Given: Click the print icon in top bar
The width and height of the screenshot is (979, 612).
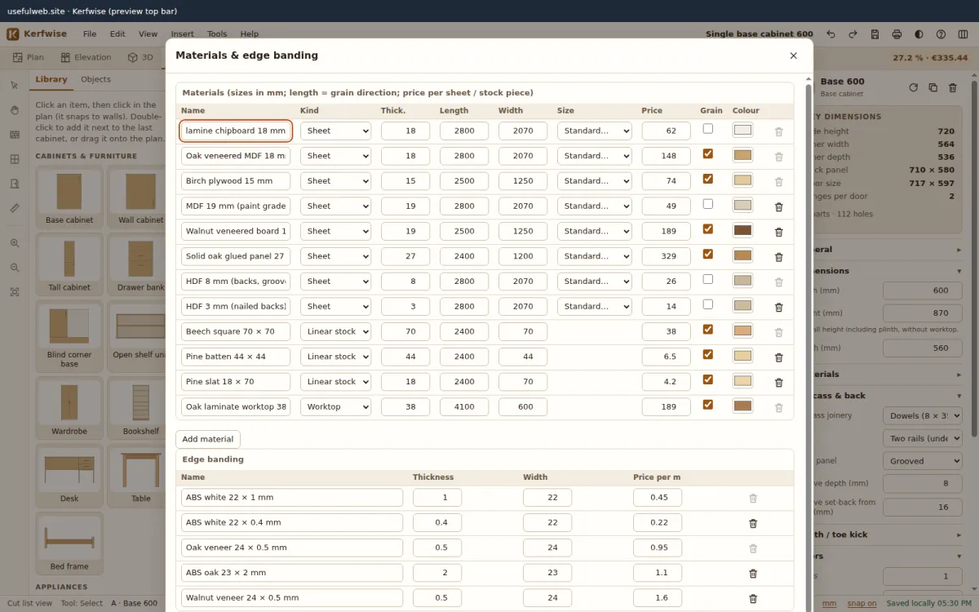Looking at the screenshot, I should 897,34.
